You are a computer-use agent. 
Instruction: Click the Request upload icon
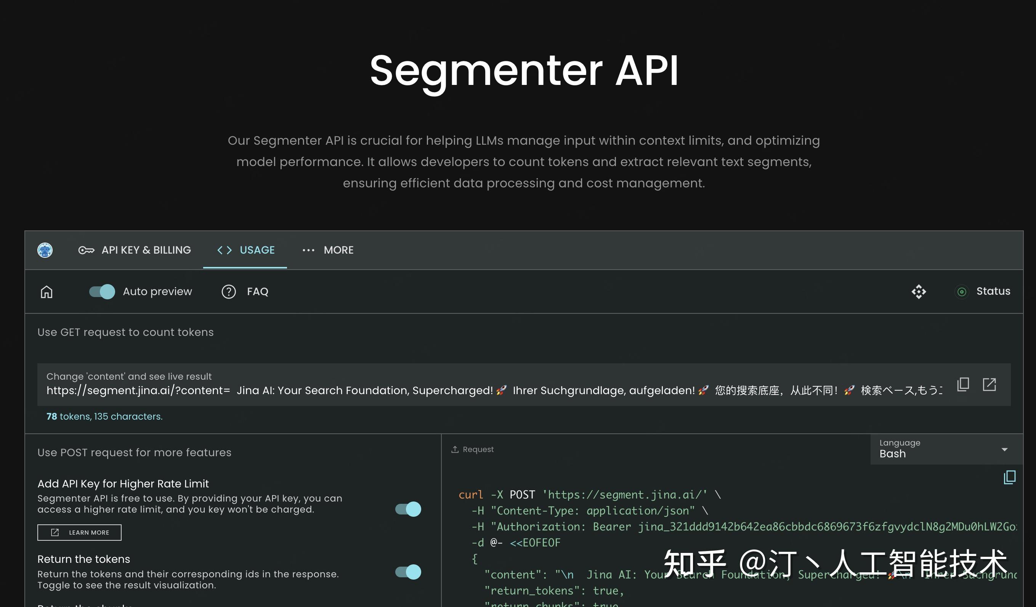(x=455, y=449)
